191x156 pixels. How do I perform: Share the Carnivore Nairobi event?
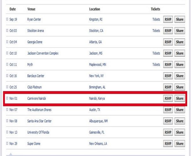pos(180,98)
